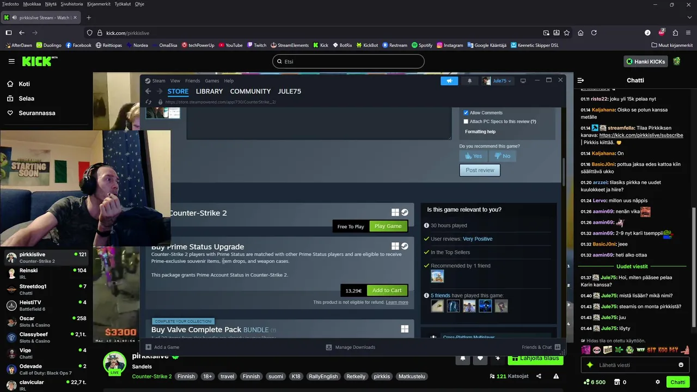
Task: Insert the WTF emote
Action: (x=641, y=350)
